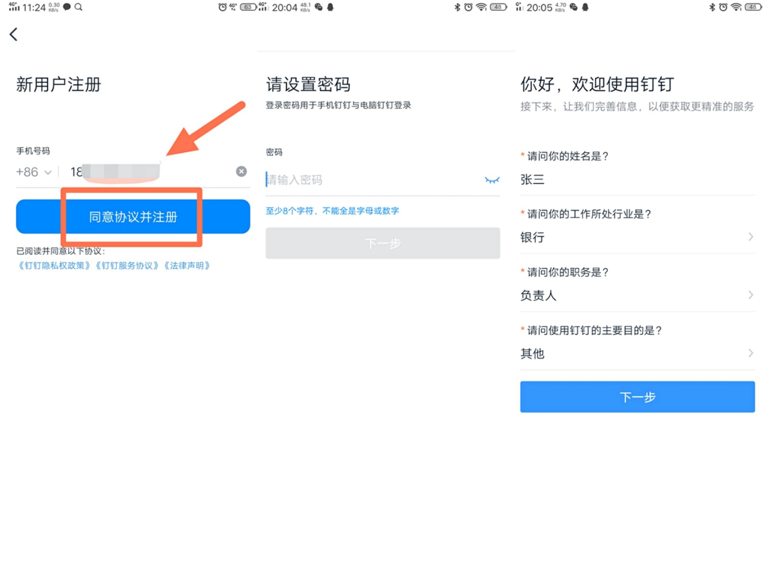Click the Wi-Fi icon in the 20:04 status bar
This screenshot has height=580, width=774.
(482, 7)
